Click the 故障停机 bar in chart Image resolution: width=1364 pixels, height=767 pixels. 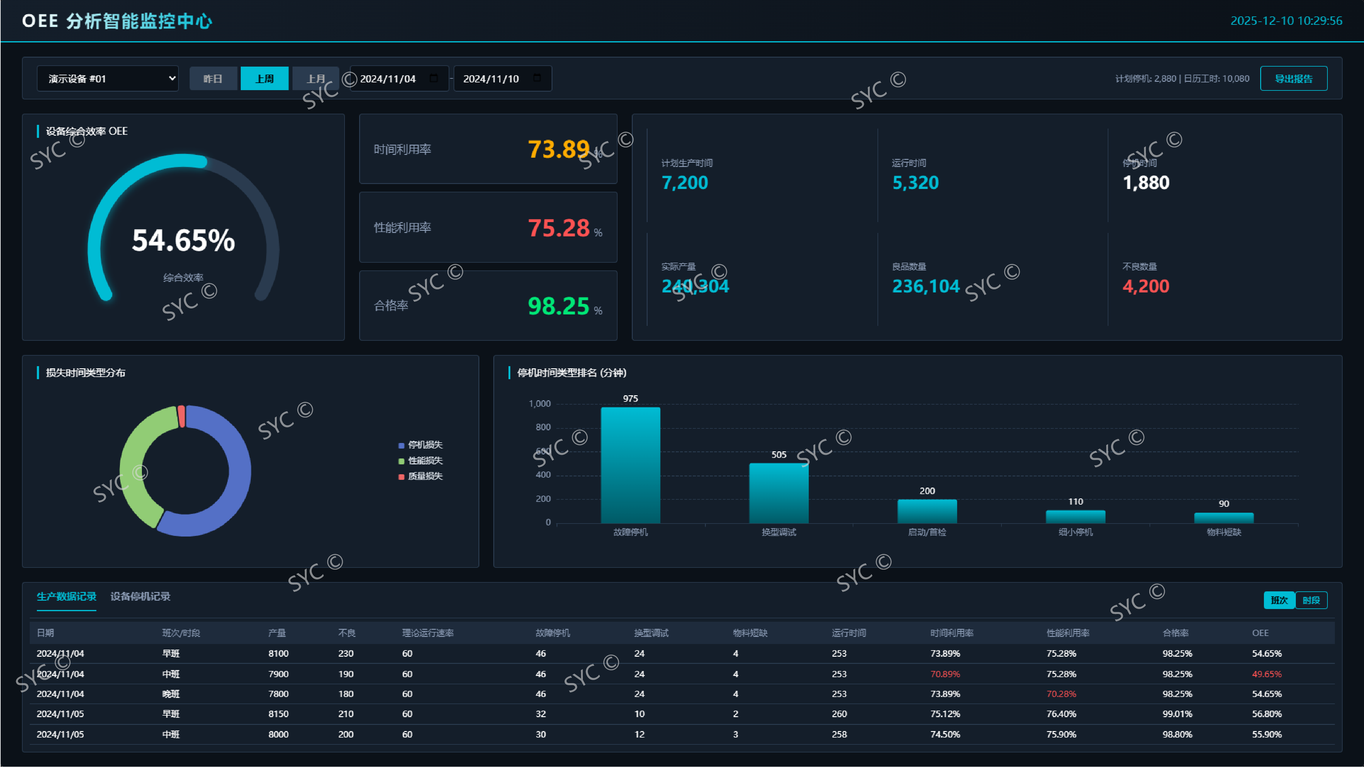tap(630, 465)
